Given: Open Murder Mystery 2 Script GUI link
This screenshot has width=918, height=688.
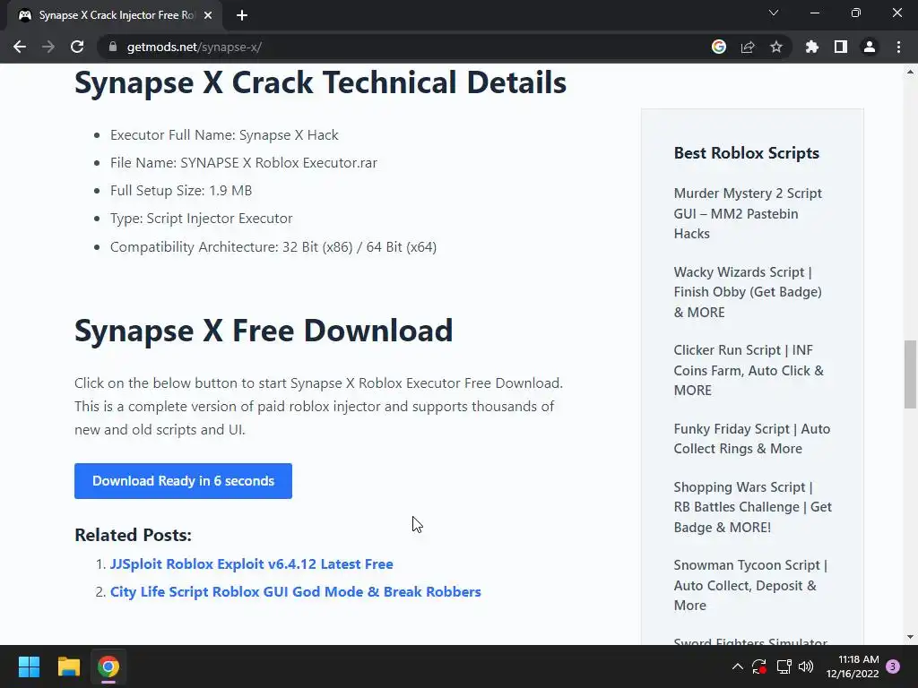Looking at the screenshot, I should (748, 213).
